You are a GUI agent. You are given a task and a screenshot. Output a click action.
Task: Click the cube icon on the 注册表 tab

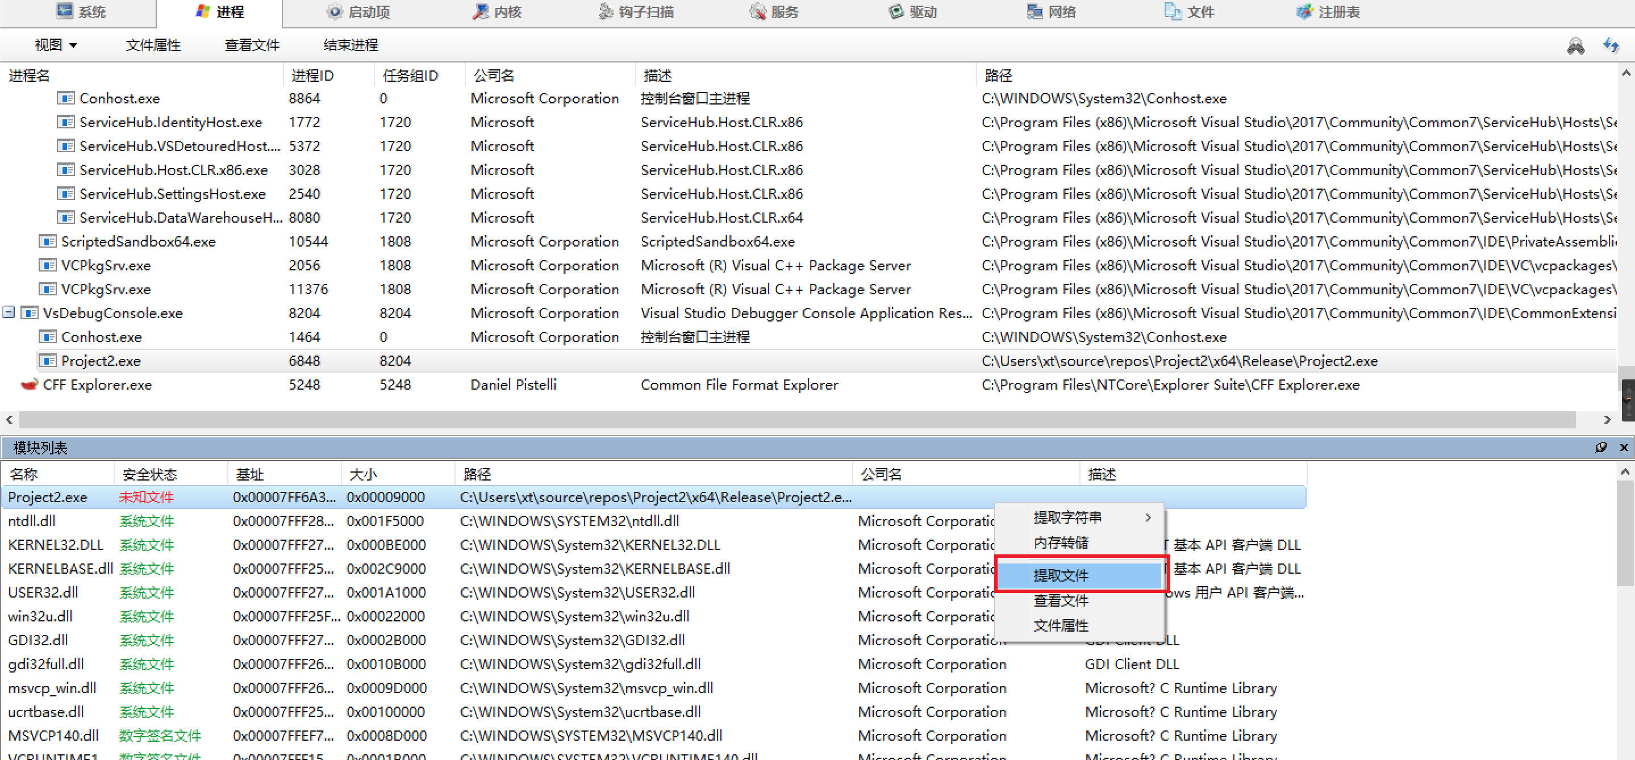click(x=1304, y=11)
